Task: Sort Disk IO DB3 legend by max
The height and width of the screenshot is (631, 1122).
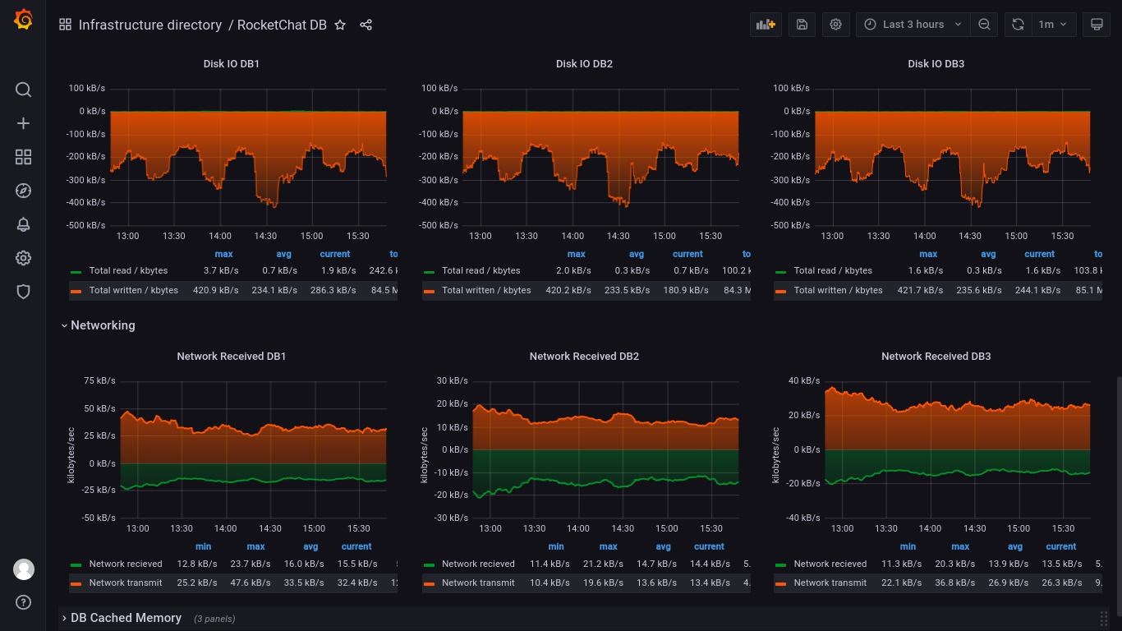Action: [x=928, y=254]
